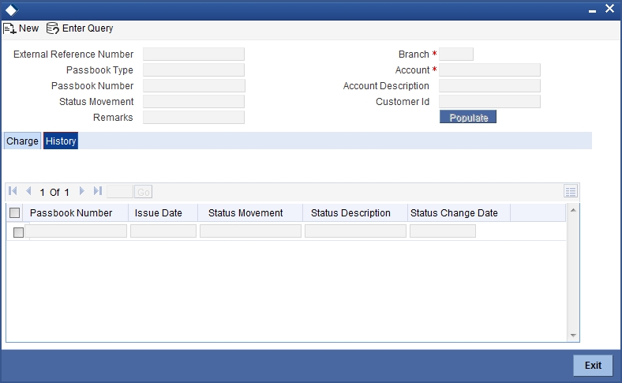Click the Exit button
Viewport: 622px width, 383px height.
pos(593,365)
